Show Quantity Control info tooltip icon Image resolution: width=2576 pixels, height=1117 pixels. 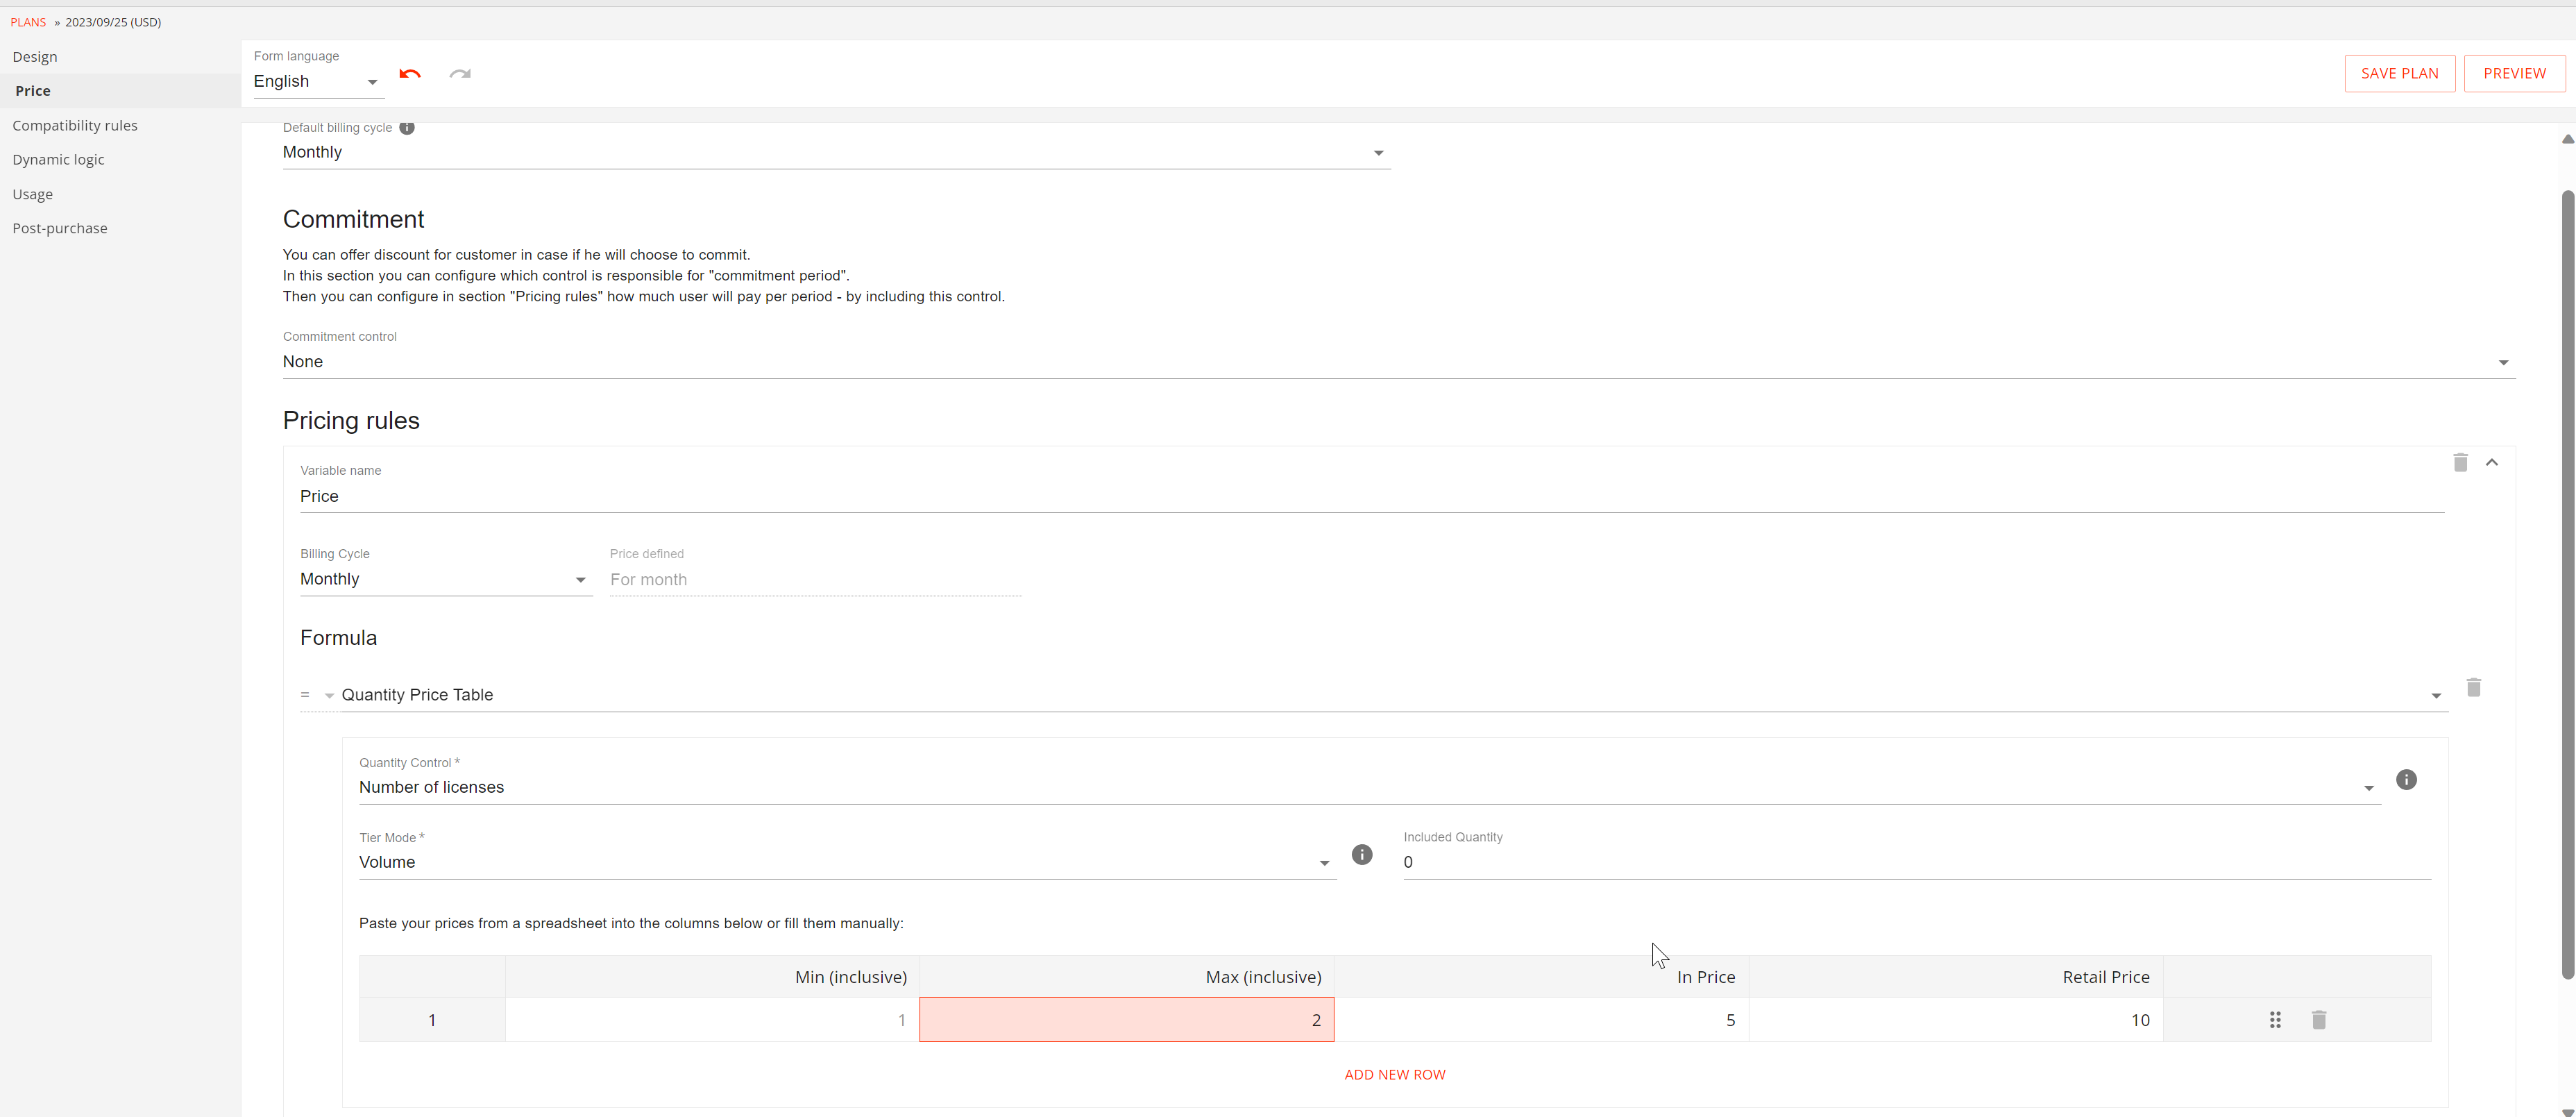coord(2406,779)
